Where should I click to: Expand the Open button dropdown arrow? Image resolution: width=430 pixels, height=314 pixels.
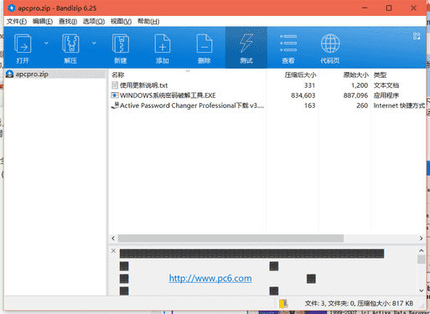(46, 43)
